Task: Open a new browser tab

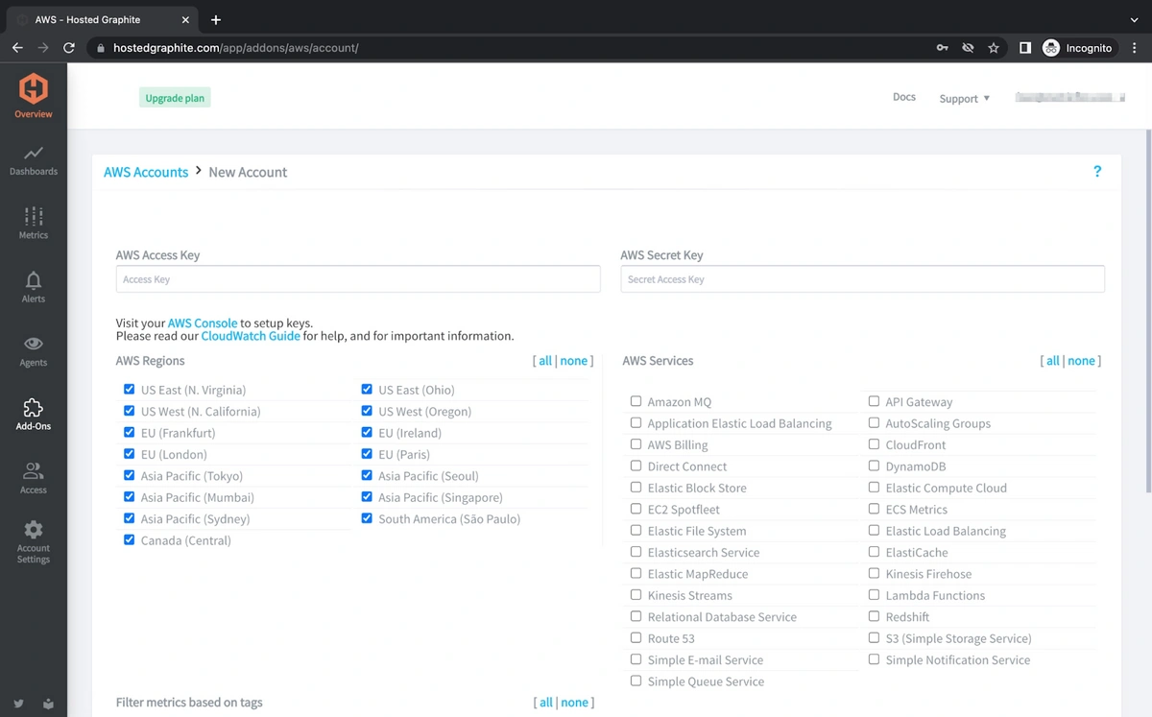Action: [x=216, y=19]
